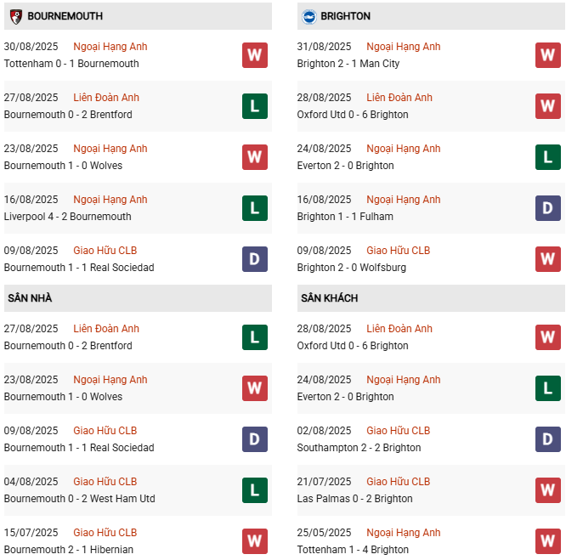Viewport: 566px width, 560px height.
Task: Click the Bournemouth club crest icon
Action: [x=15, y=16]
